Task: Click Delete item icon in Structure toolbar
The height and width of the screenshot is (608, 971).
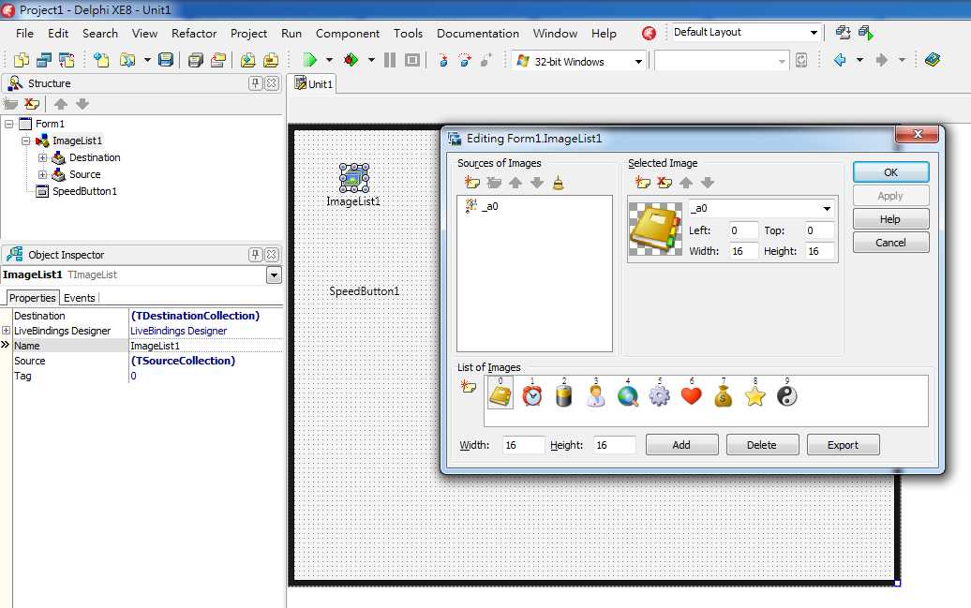Action: [x=32, y=104]
